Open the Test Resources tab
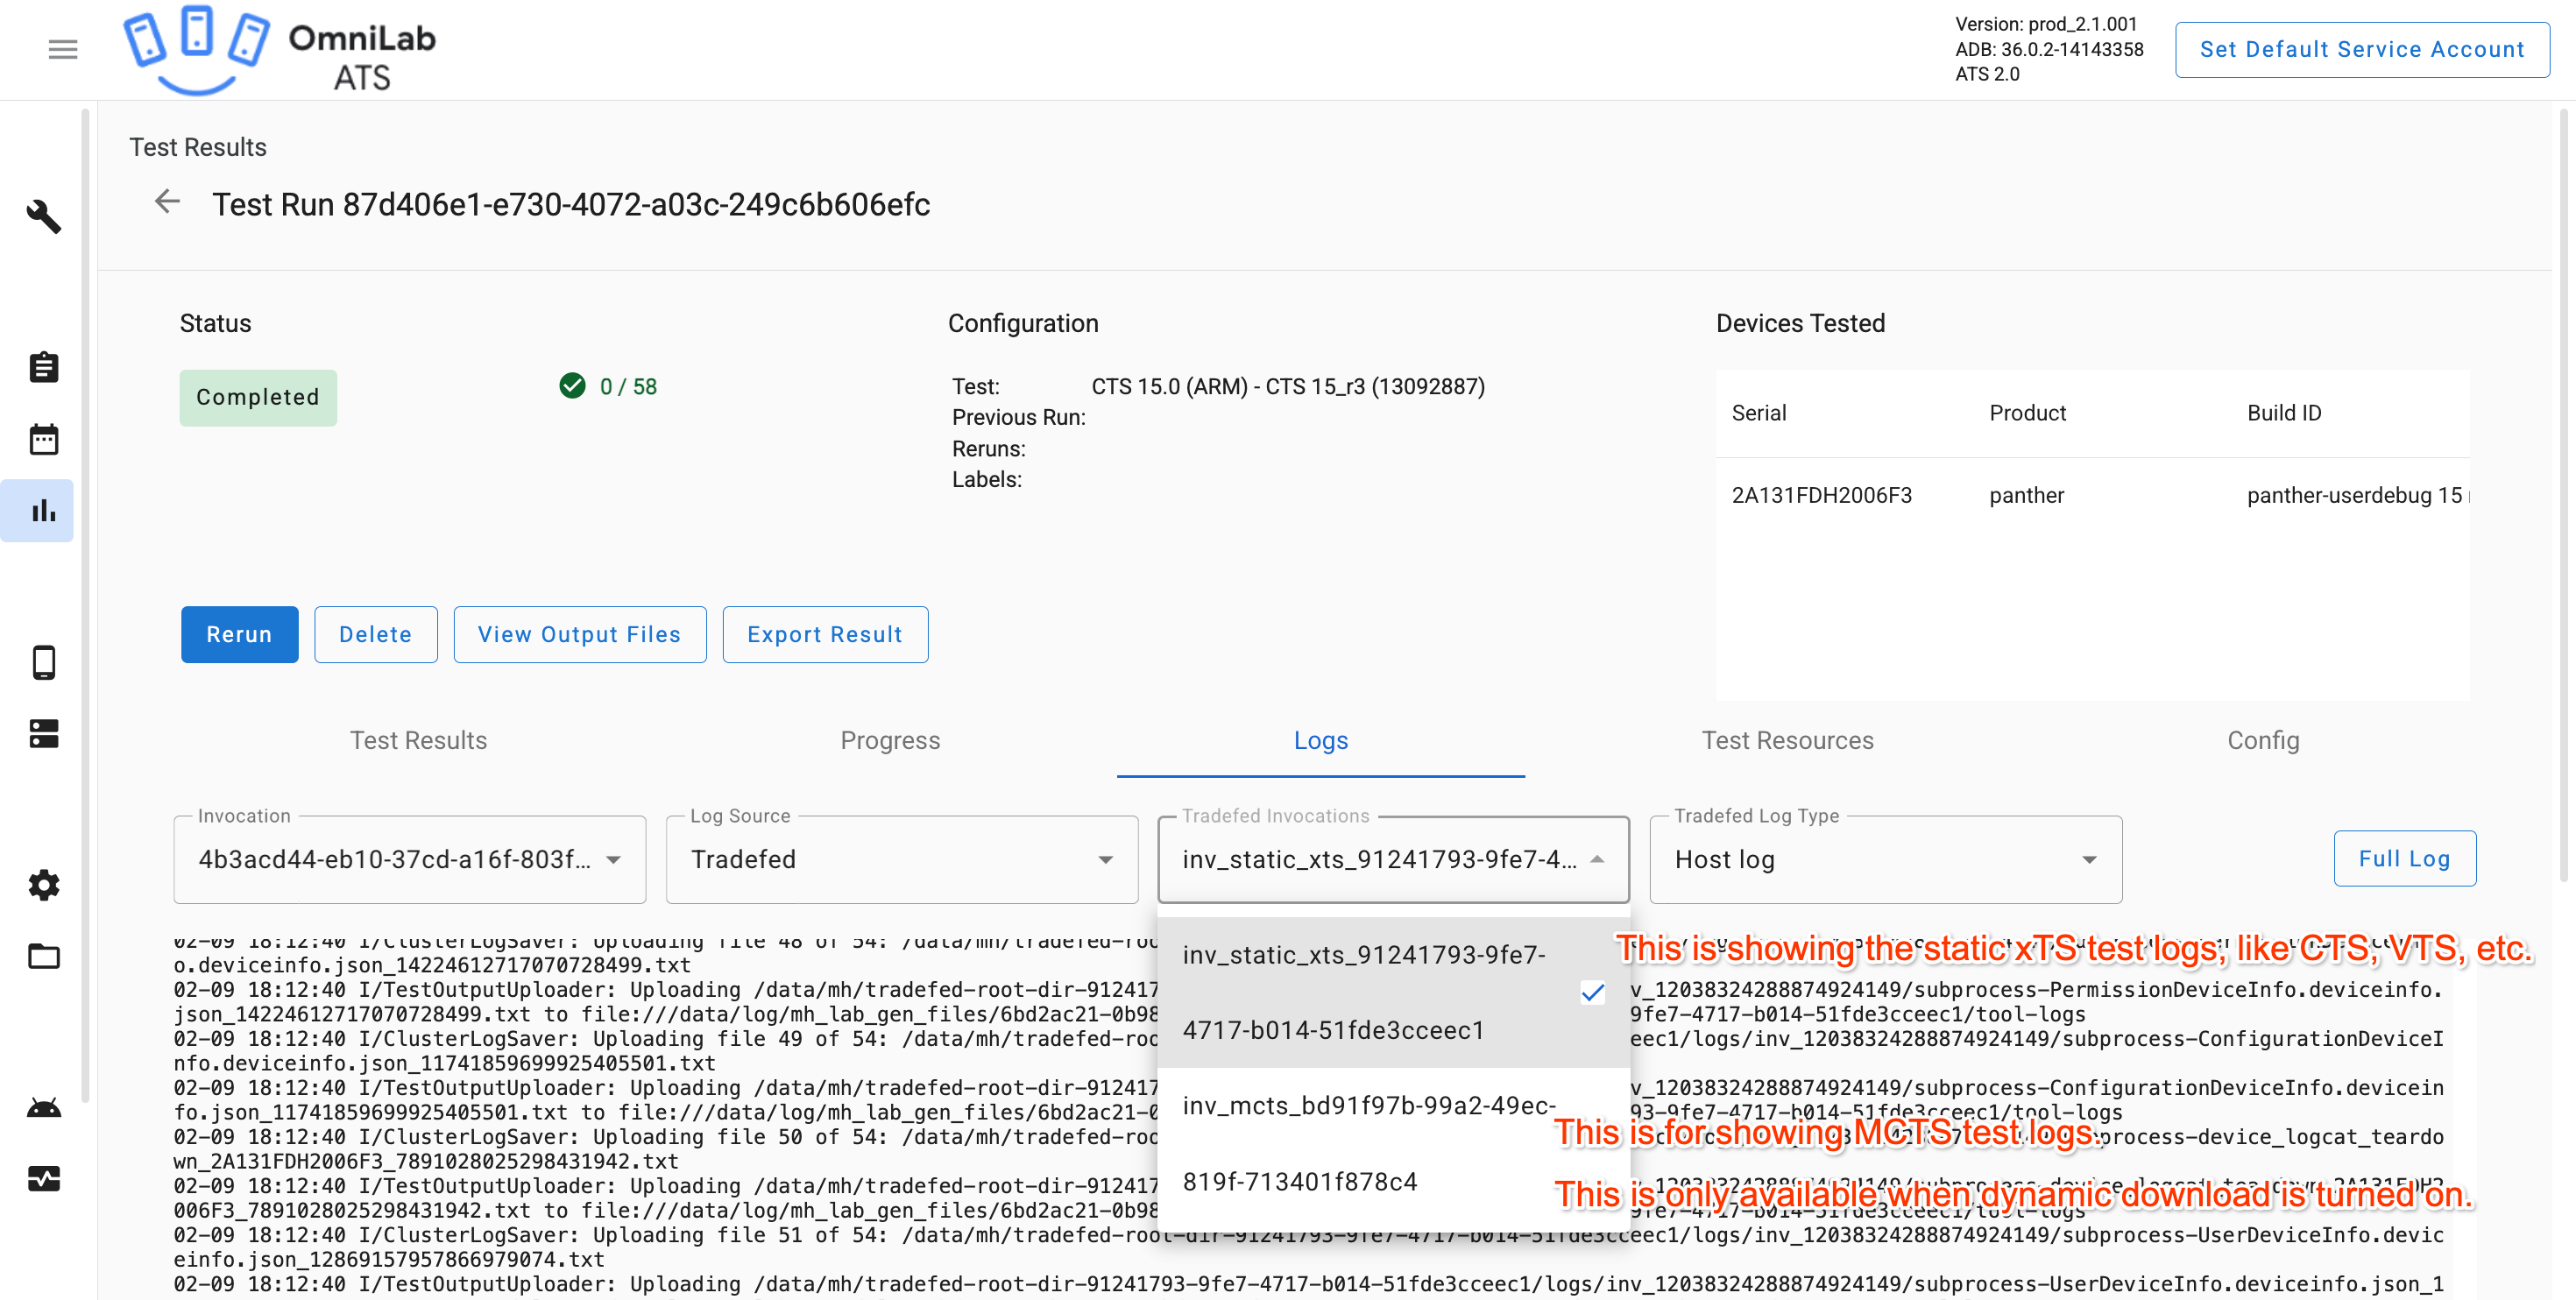The image size is (2576, 1300). 1788,740
